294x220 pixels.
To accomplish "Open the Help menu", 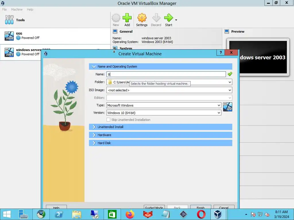I will (30, 9).
